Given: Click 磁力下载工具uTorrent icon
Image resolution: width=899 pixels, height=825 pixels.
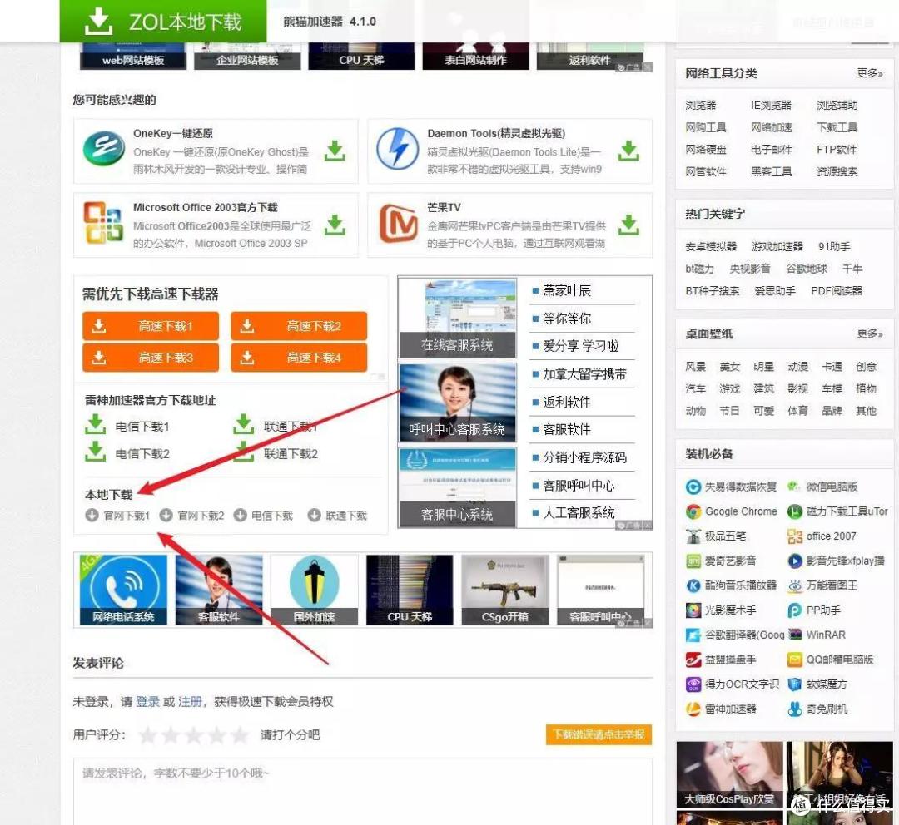Looking at the screenshot, I should [x=795, y=511].
